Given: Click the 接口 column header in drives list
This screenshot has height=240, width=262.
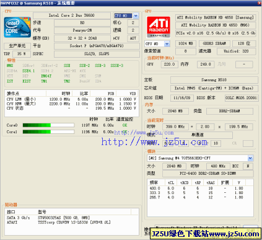Looking at the screenshot, I should click(20, 212).
